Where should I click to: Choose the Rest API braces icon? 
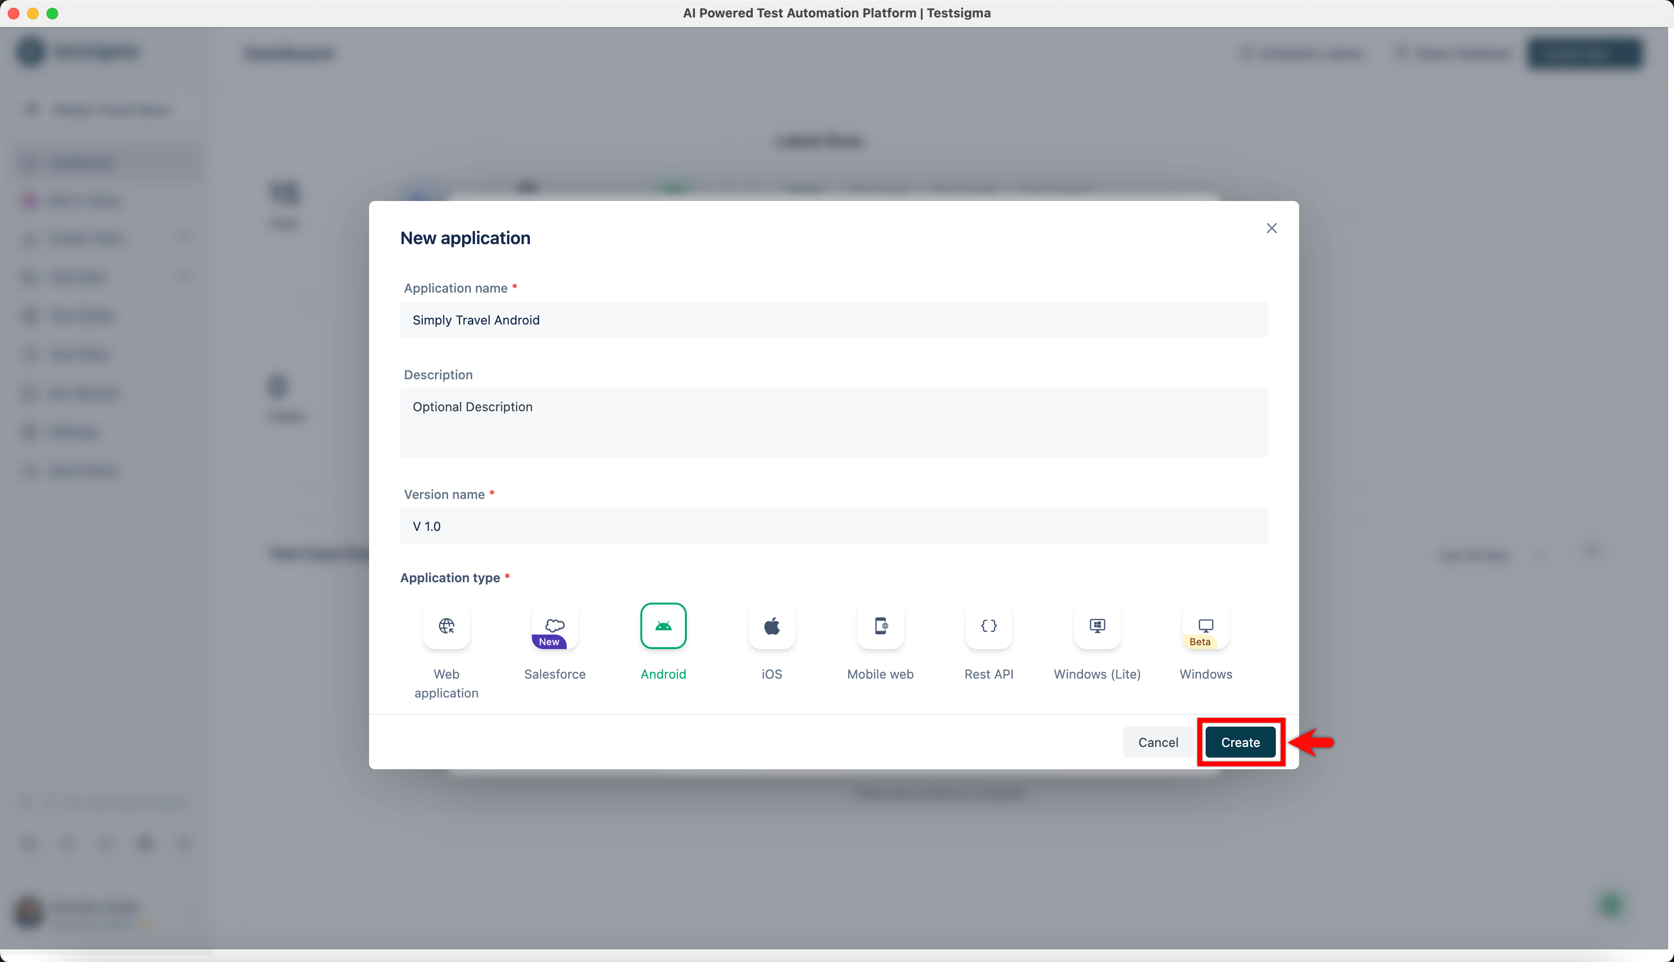pos(989,626)
